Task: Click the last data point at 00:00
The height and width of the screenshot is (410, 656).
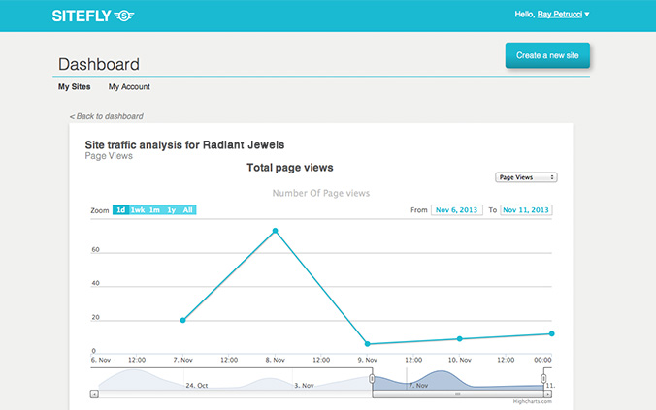Action: [551, 333]
